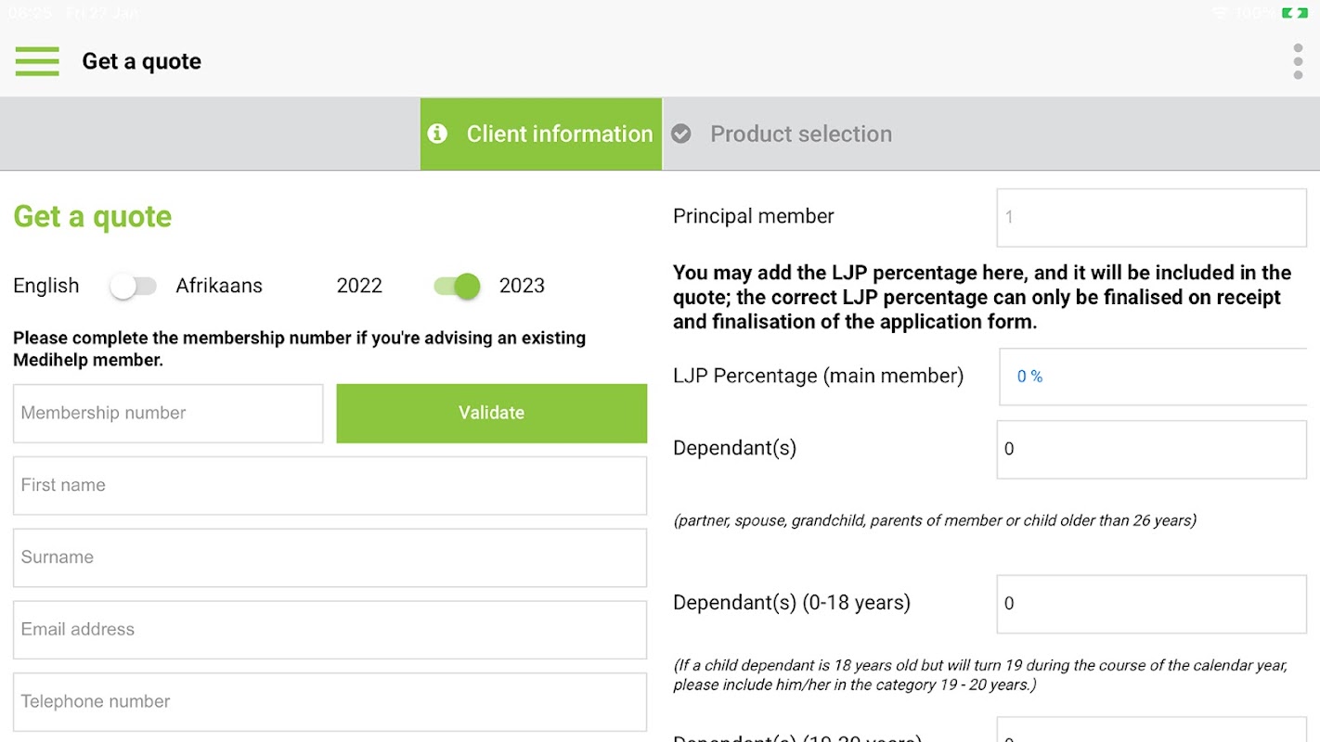1320x742 pixels.
Task: Click the Membership number field
Action: pyautogui.click(x=168, y=414)
